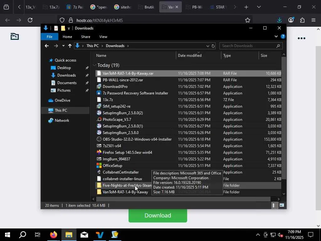Go up one folder level in Explorer
This screenshot has height=241, width=321.
point(70,46)
